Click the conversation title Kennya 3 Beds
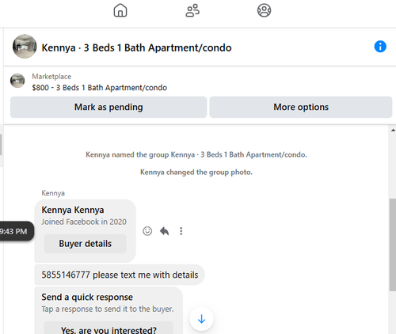Screen dimensions: 396x334 tap(136, 47)
